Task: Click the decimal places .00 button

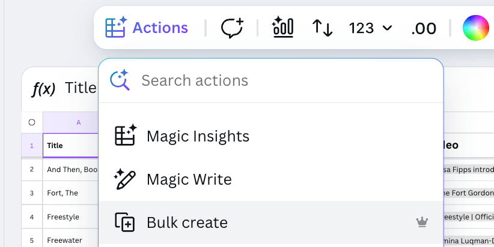Action: (424, 28)
